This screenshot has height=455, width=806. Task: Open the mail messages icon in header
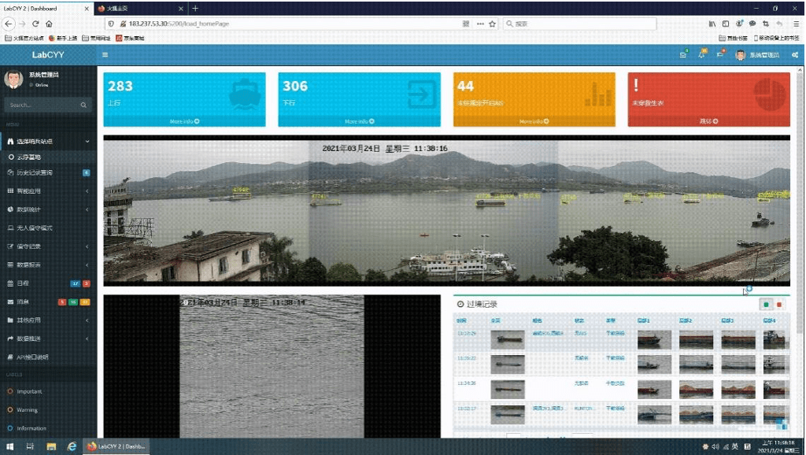pyautogui.click(x=683, y=55)
